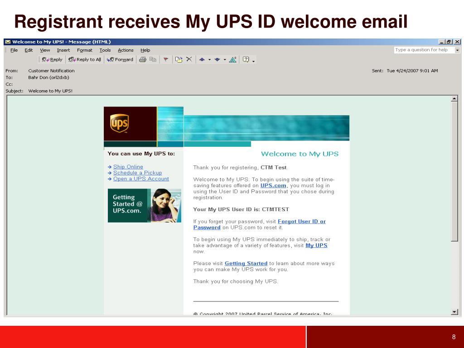
Task: Reply to the message
Action: click(52, 59)
